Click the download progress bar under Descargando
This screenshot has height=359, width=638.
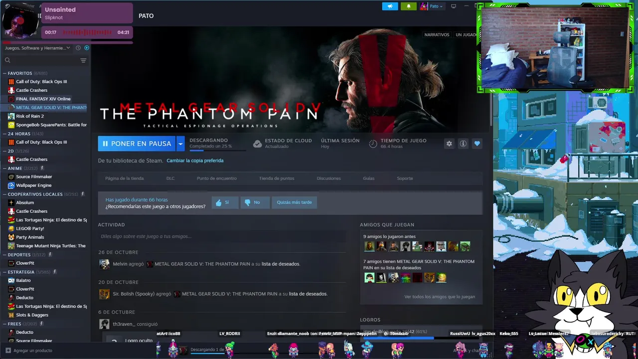tap(217, 150)
